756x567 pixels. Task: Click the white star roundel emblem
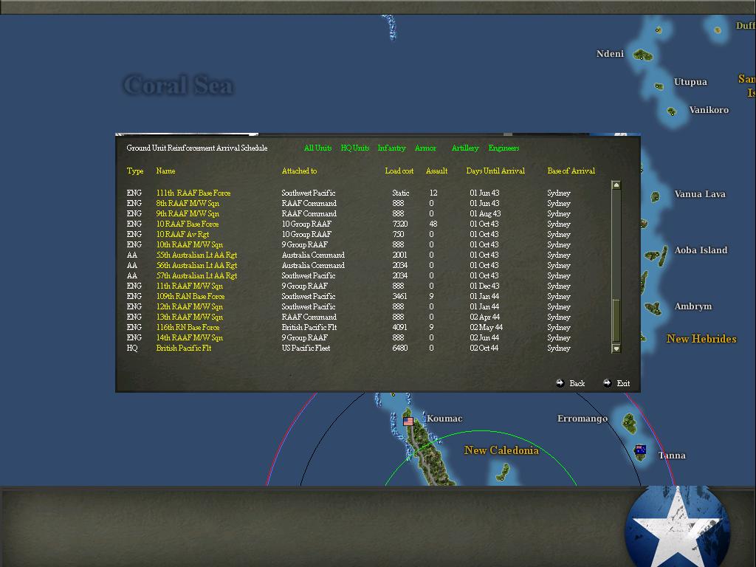677,526
